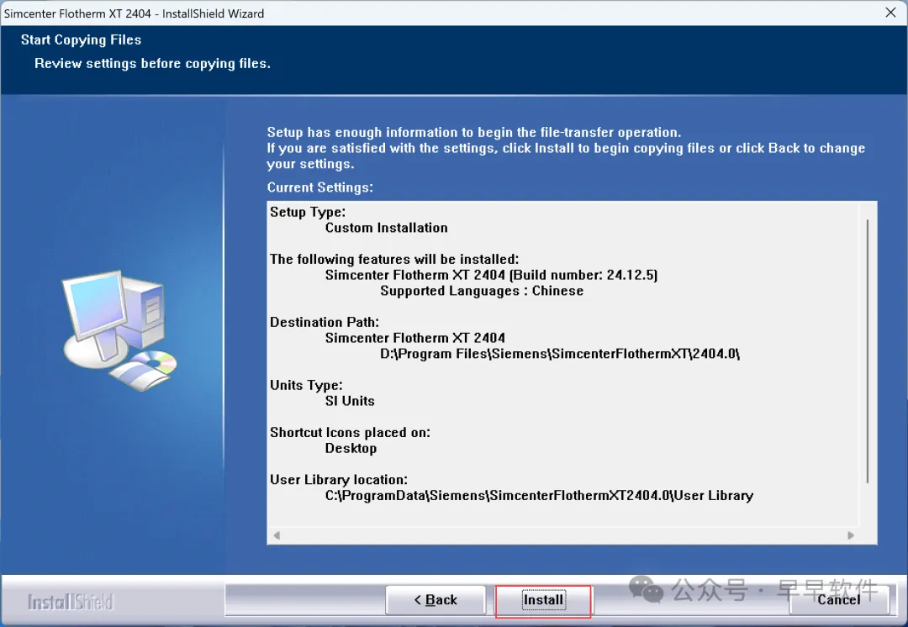
Task: Click the 'Start Copying Files' heading
Action: (x=81, y=40)
